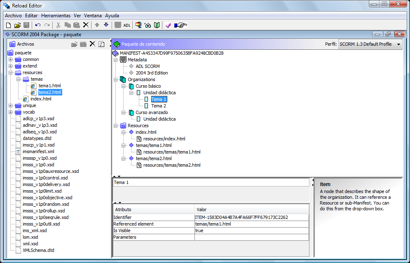
Task: Select tema1.html in the file tree
Action: (x=50, y=86)
